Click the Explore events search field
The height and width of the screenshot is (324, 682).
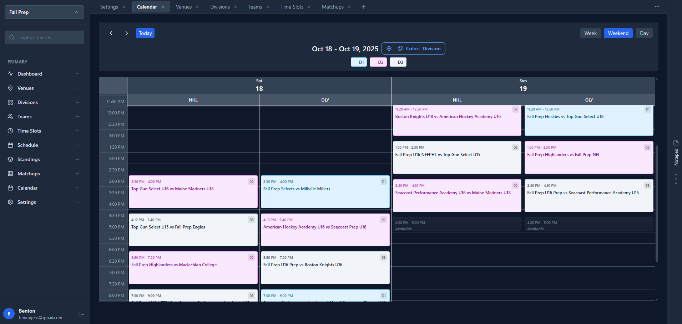pos(44,37)
